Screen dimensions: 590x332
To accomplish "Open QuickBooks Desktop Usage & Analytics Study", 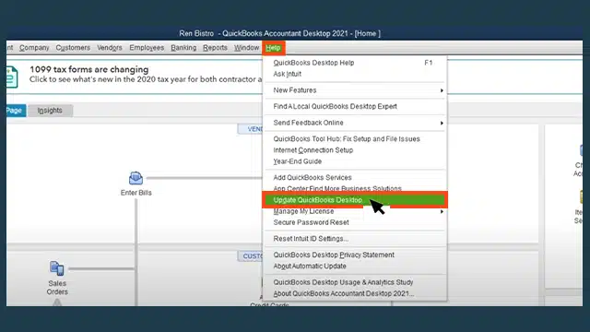I will 354,282.
